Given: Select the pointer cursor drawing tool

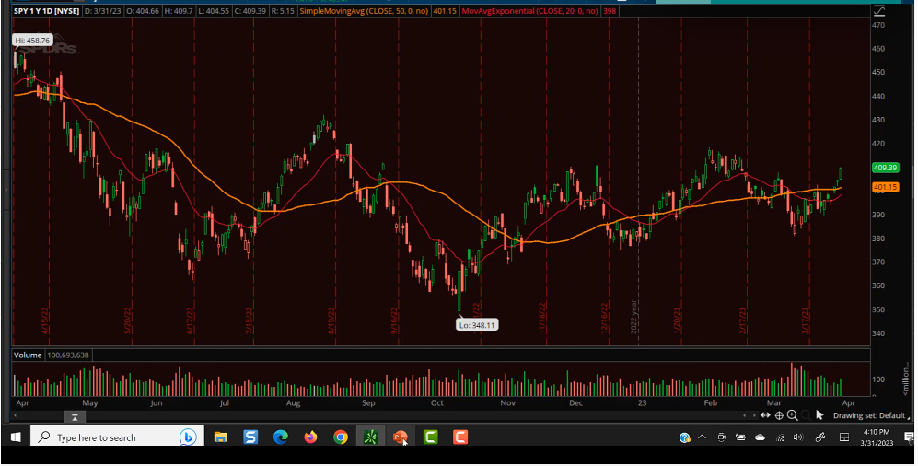Looking at the screenshot, I should (x=819, y=415).
